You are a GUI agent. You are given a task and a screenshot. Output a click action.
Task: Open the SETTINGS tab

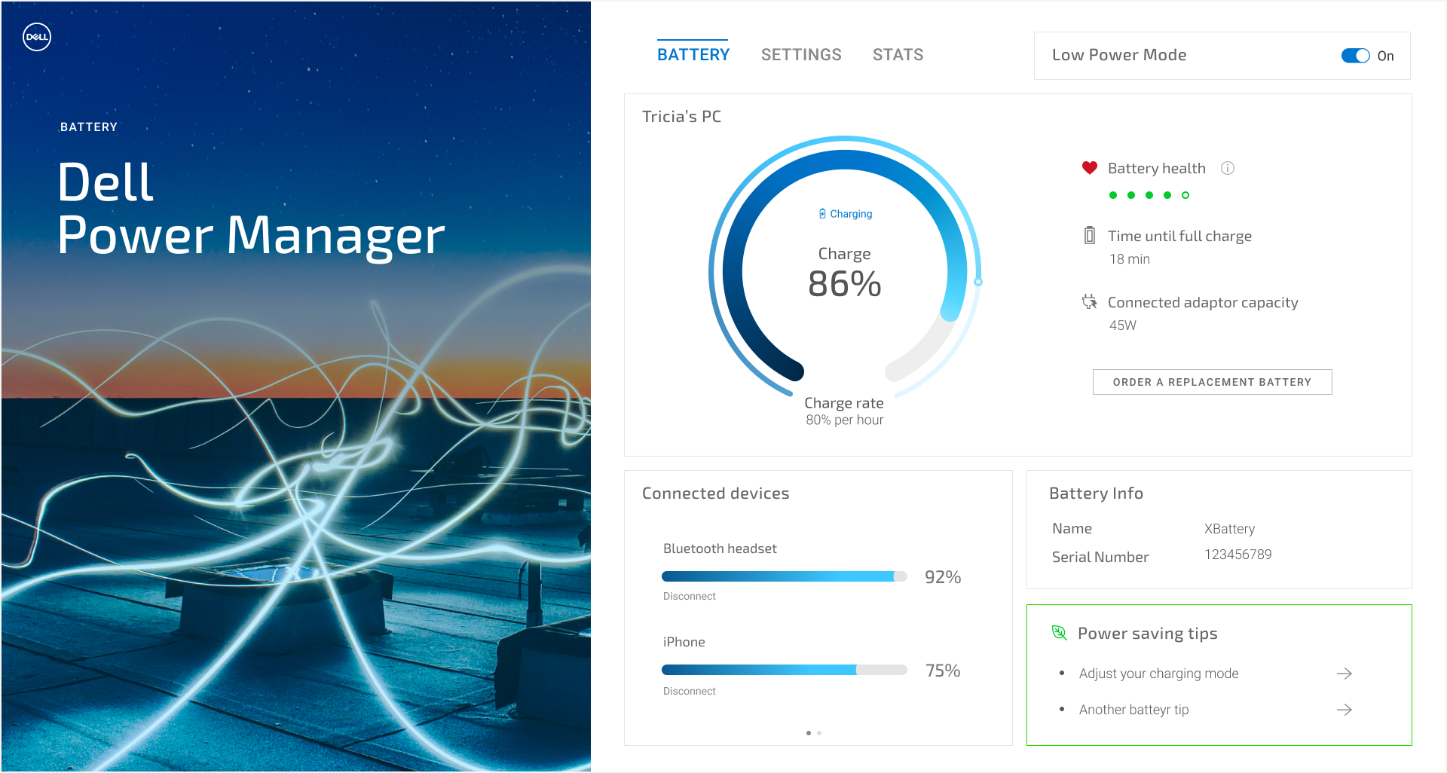801,54
